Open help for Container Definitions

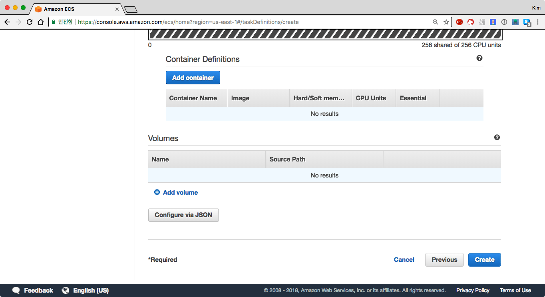tap(479, 58)
